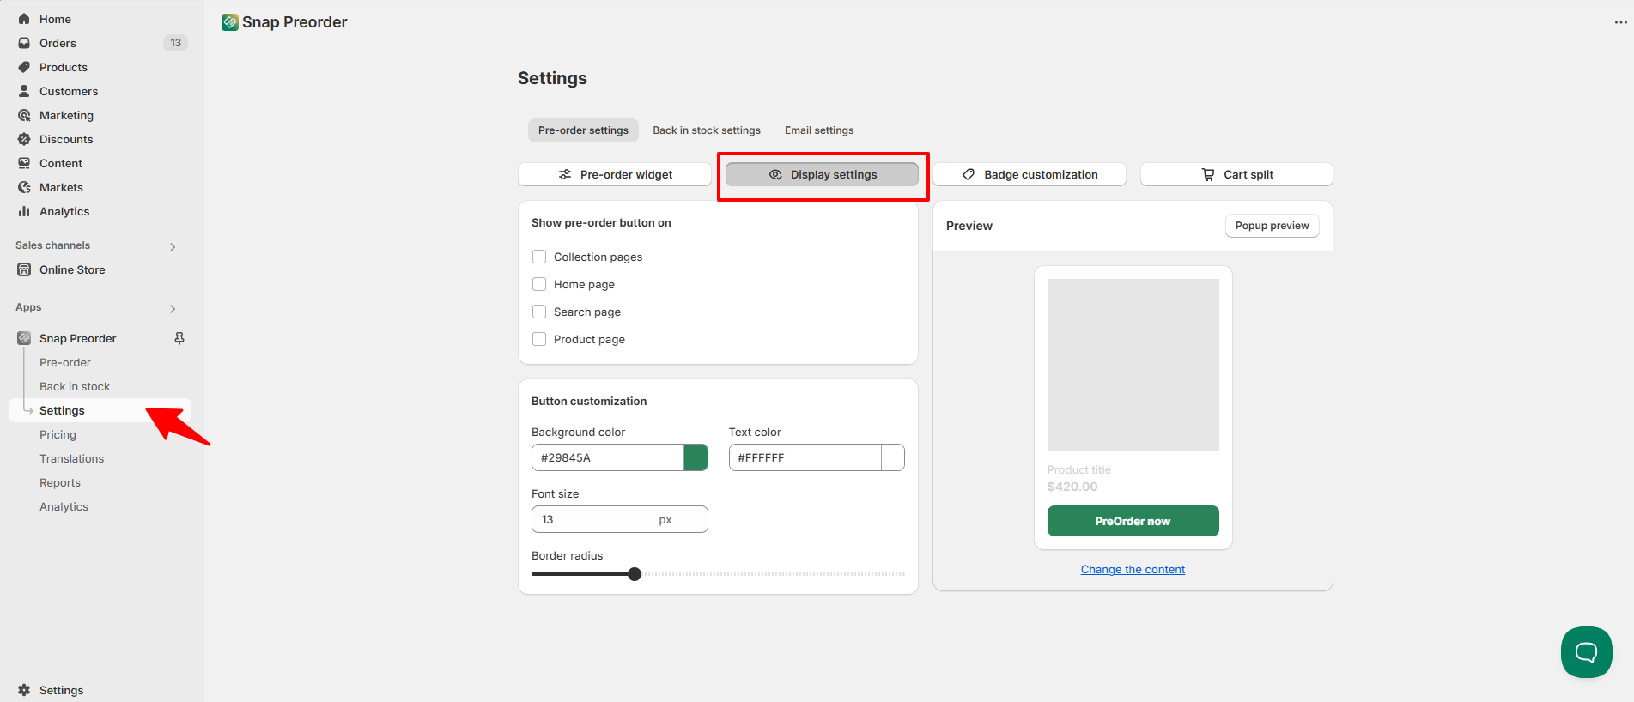Click the Online Store shop icon
Image resolution: width=1634 pixels, height=702 pixels.
tap(24, 269)
